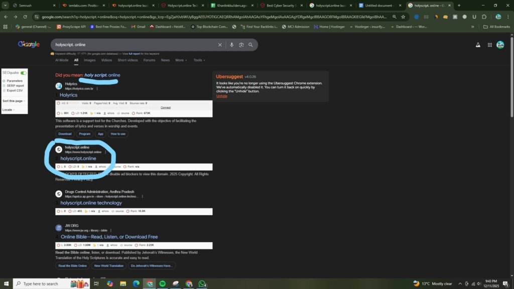The height and width of the screenshot is (289, 514).
Task: Click the voice search microphone icon
Action: click(231, 45)
